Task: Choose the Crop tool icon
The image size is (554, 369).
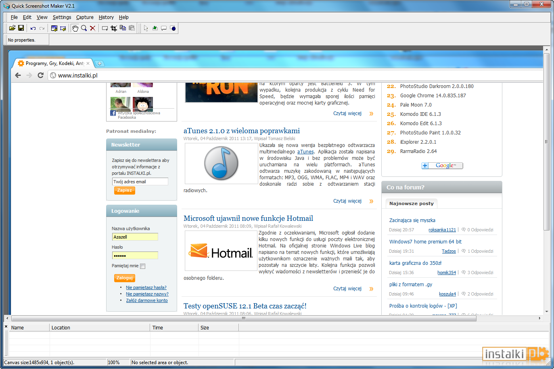Action: pyautogui.click(x=114, y=28)
